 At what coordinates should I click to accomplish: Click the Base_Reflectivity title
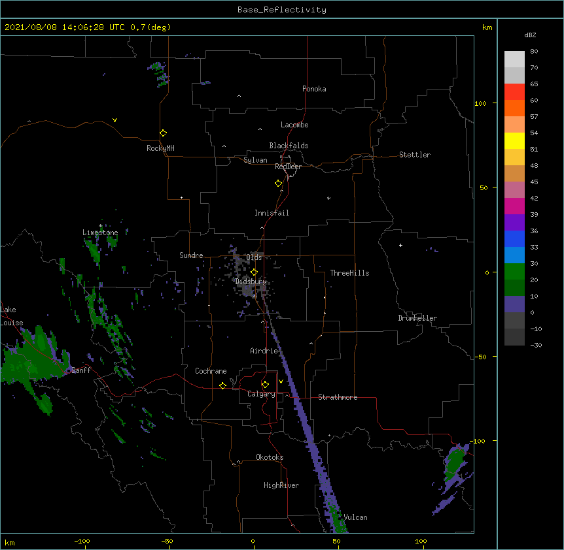(282, 10)
